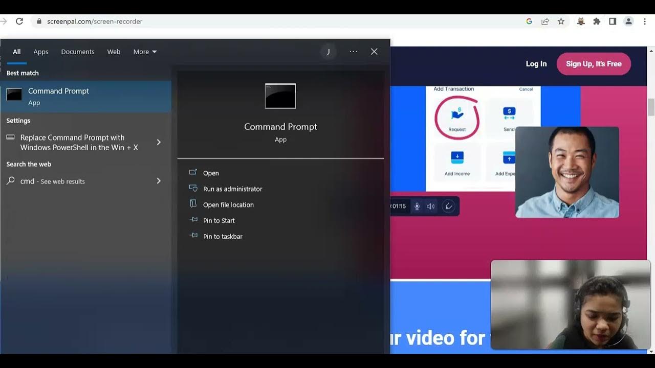Click the microphone icon in recorder bar

[417, 206]
